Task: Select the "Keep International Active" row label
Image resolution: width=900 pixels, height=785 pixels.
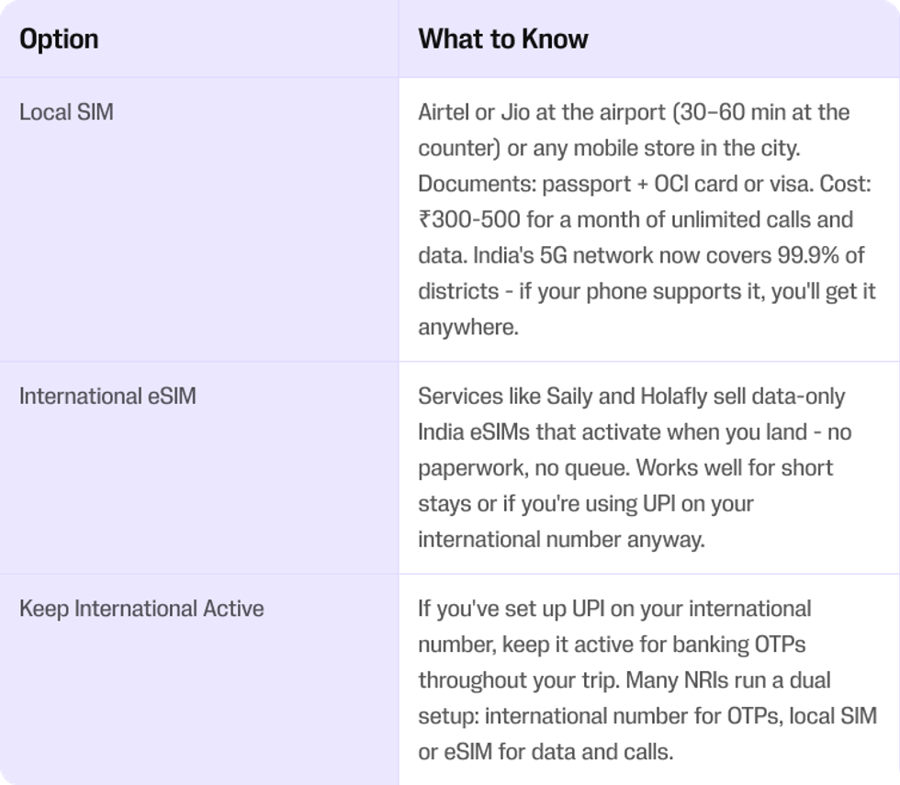Action: click(x=141, y=609)
